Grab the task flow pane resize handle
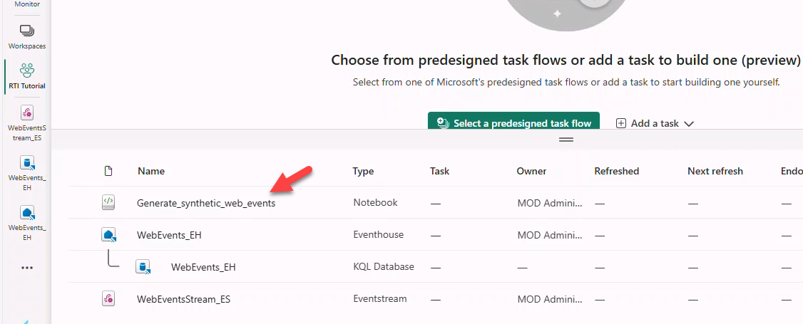 566,140
